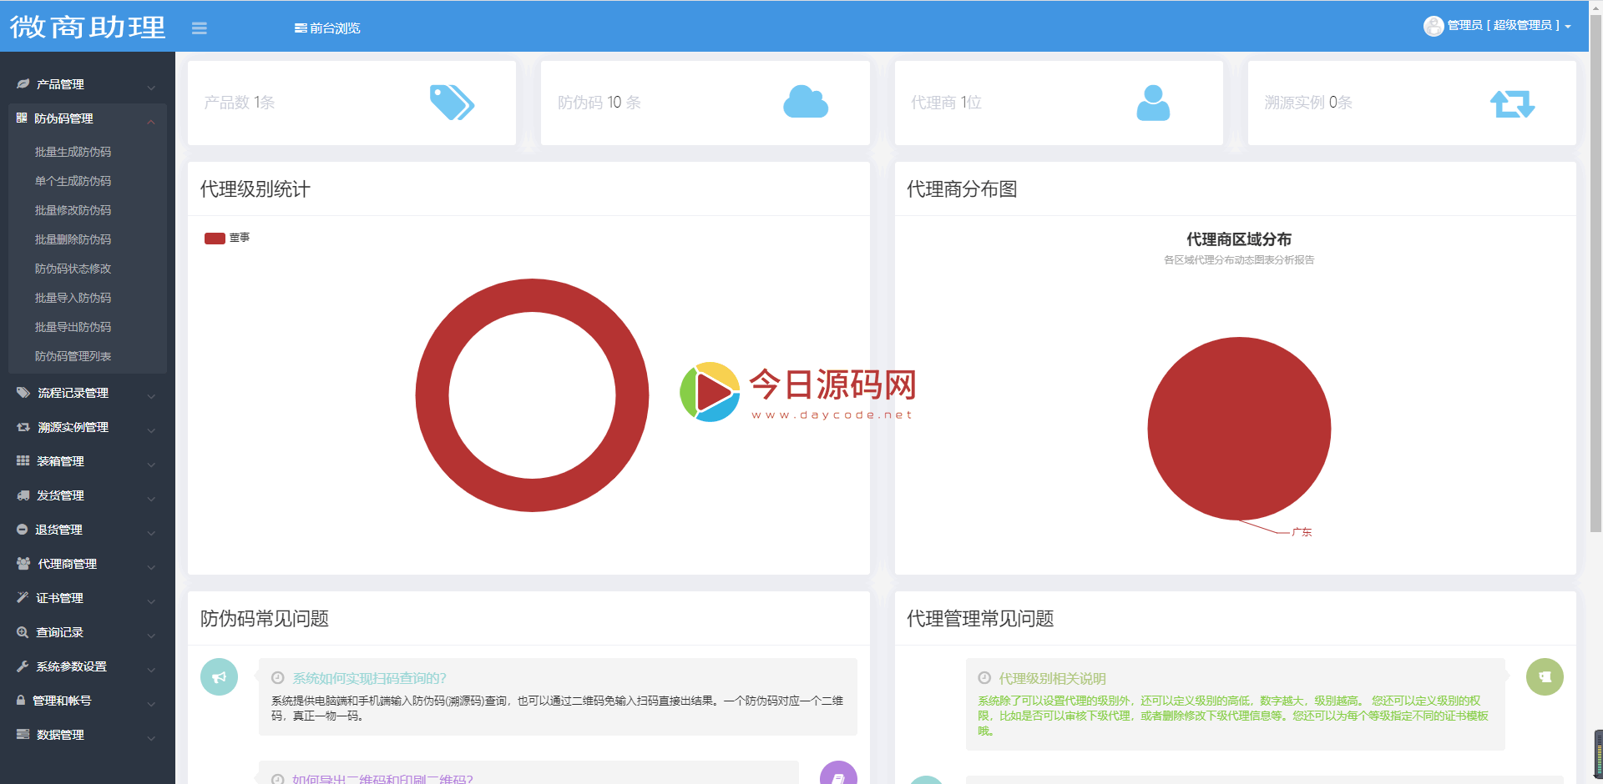Image resolution: width=1603 pixels, height=784 pixels.
Task: Expand the 查询记录 chevron
Action: pyautogui.click(x=151, y=636)
